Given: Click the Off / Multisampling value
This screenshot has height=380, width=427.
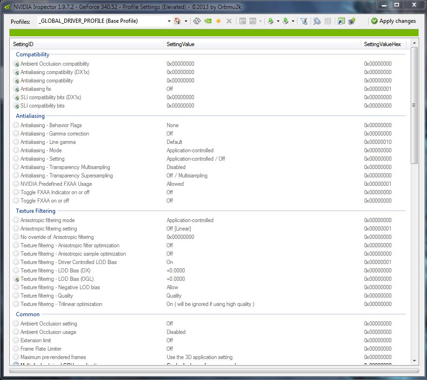Looking at the screenshot, I should 187,176.
